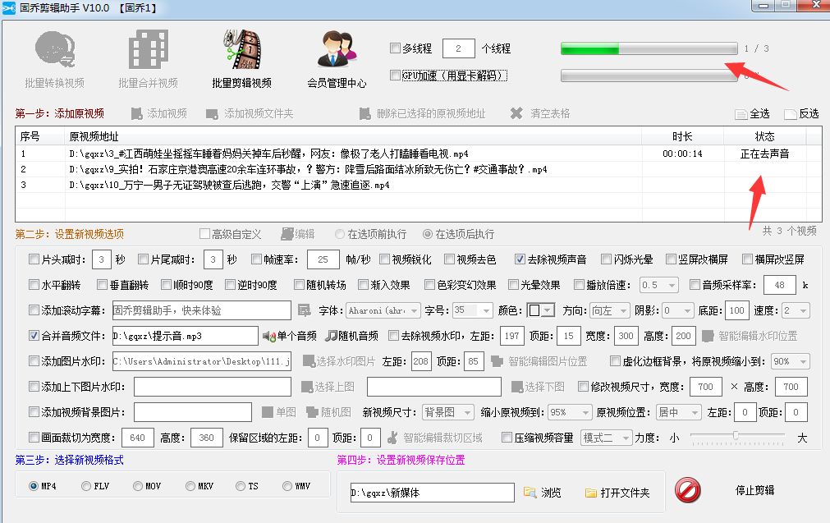This screenshot has width=830, height=523.
Task: Click 反选 to invert selection
Action: tap(801, 114)
